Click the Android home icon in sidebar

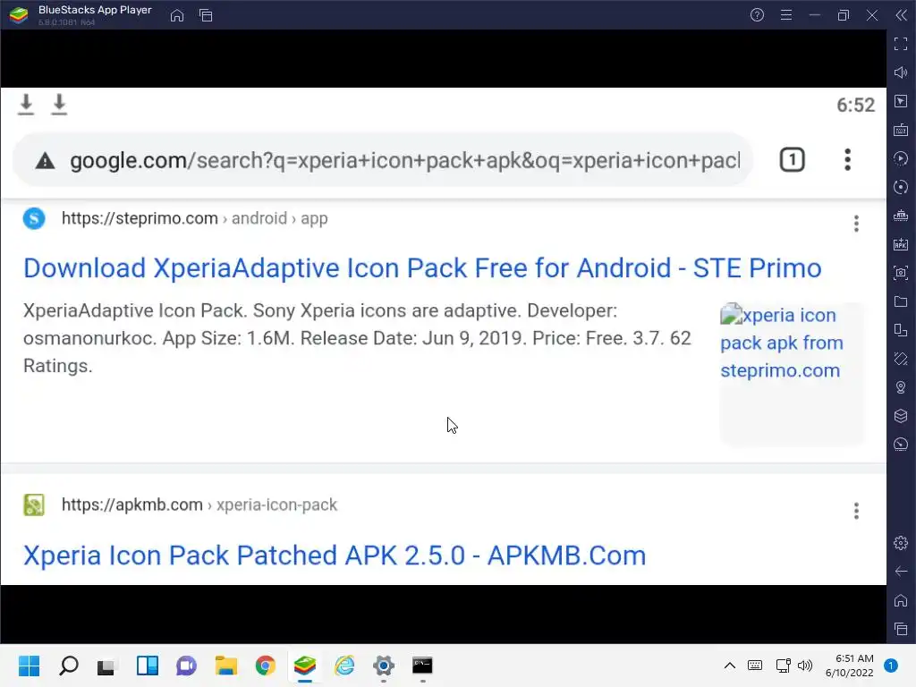pos(901,600)
